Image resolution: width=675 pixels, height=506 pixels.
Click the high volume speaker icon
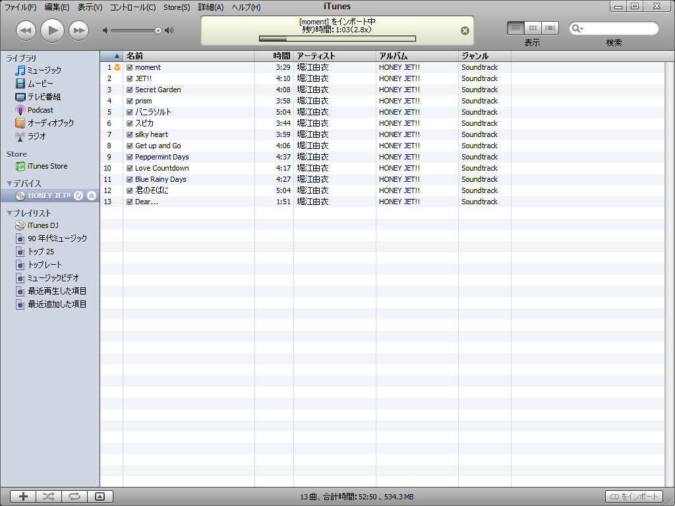[x=169, y=30]
